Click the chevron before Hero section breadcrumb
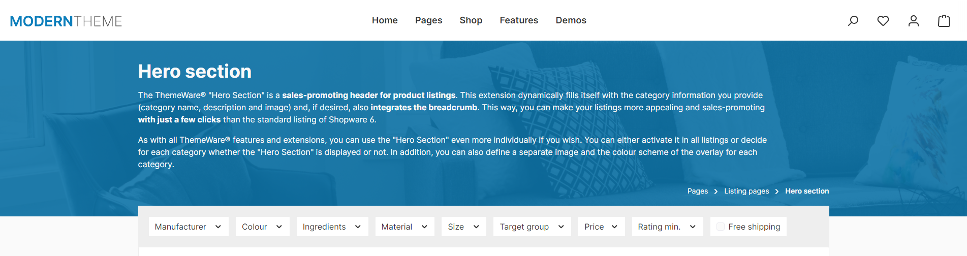The image size is (967, 256). pos(777,191)
